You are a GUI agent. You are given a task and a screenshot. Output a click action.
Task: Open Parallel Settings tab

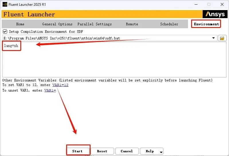(x=95, y=24)
